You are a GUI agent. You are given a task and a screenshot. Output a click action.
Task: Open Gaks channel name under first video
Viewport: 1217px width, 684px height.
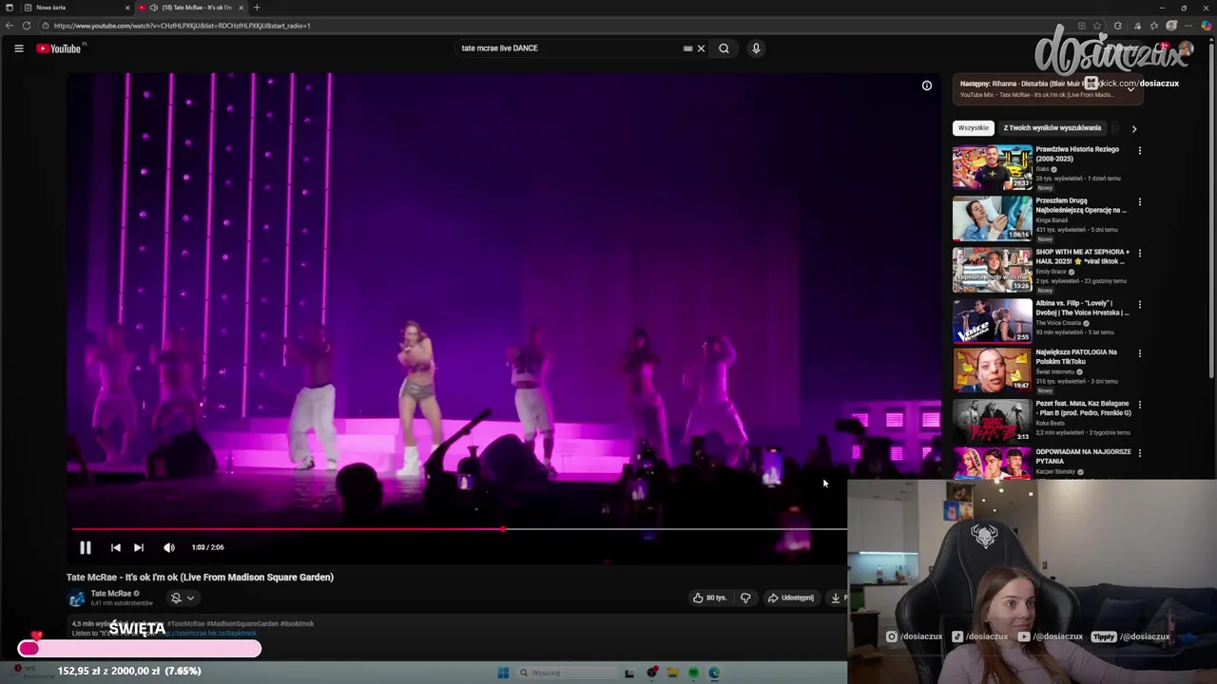click(x=1043, y=169)
